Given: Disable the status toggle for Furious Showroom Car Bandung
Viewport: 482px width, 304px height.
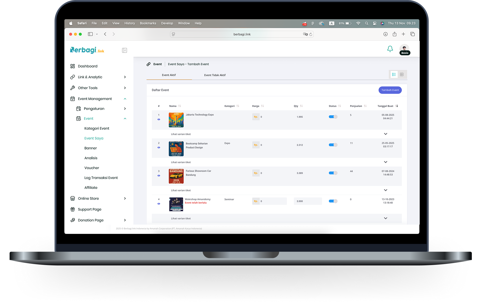Looking at the screenshot, I should pyautogui.click(x=333, y=173).
